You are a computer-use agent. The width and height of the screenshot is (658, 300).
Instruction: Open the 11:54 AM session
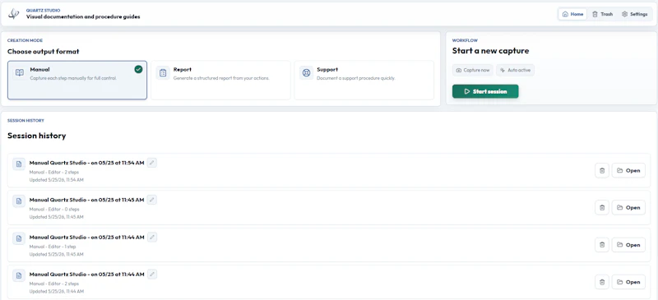628,170
